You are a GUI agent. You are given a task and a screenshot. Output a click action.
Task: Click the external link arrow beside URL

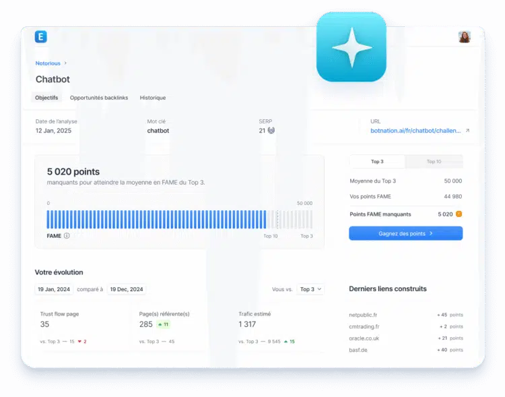467,131
